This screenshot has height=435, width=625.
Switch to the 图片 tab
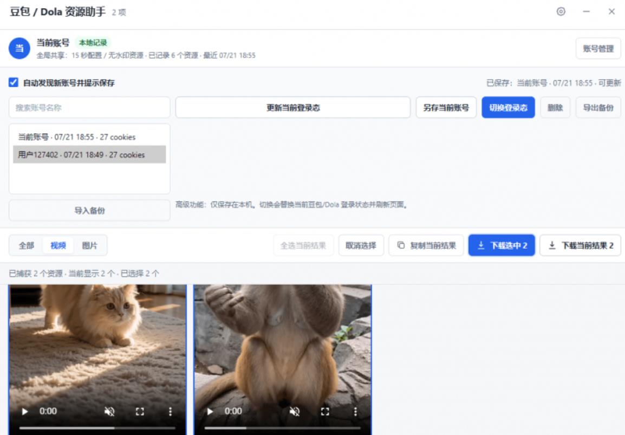tap(90, 245)
